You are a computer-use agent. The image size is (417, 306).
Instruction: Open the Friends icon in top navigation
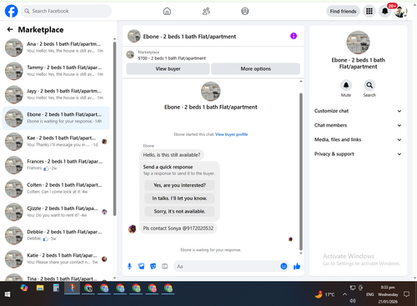pyautogui.click(x=206, y=11)
